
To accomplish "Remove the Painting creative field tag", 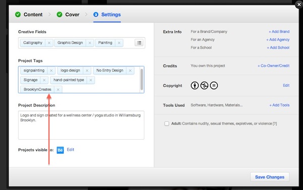I will pos(119,43).
